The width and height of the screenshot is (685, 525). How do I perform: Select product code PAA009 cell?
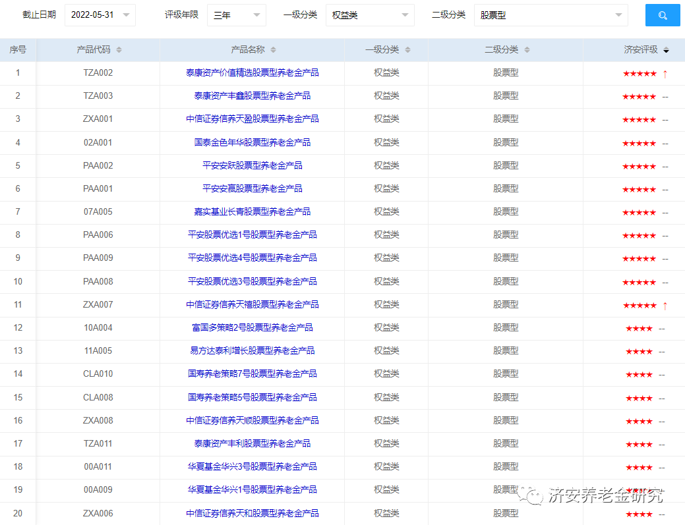tap(98, 258)
